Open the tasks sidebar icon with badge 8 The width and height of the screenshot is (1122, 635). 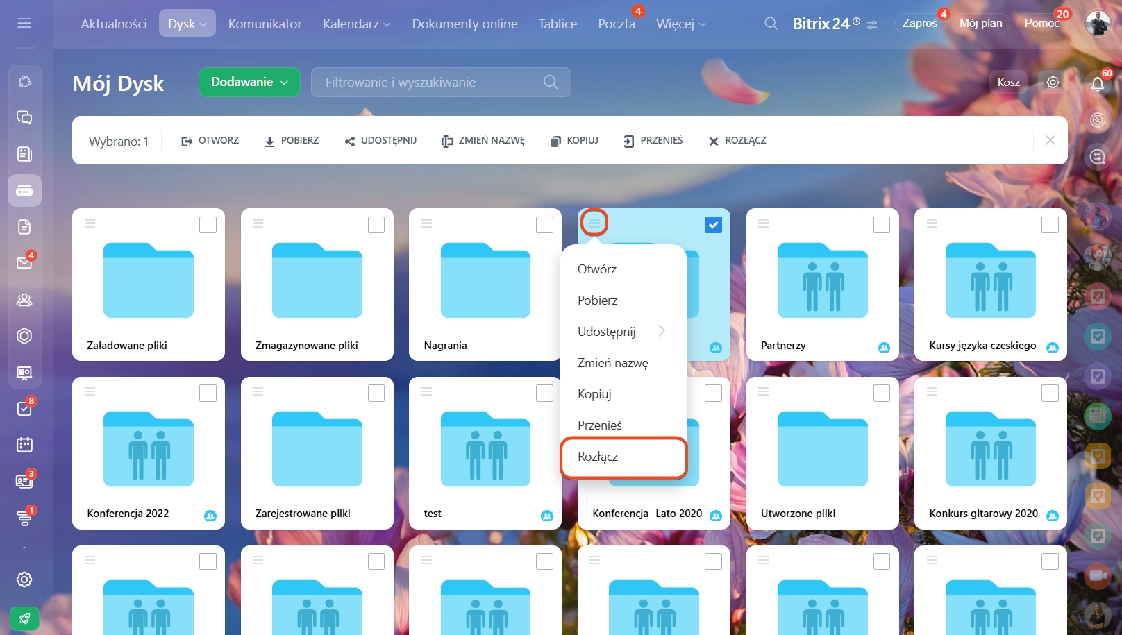click(24, 409)
